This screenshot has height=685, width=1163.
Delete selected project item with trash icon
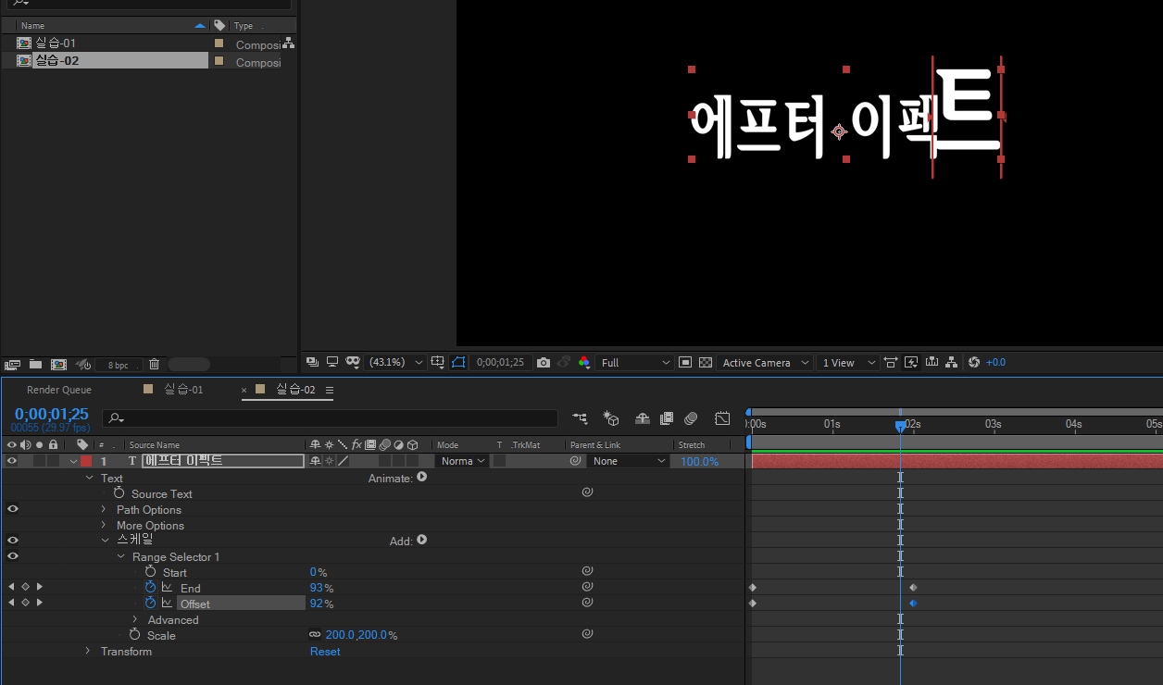click(155, 365)
